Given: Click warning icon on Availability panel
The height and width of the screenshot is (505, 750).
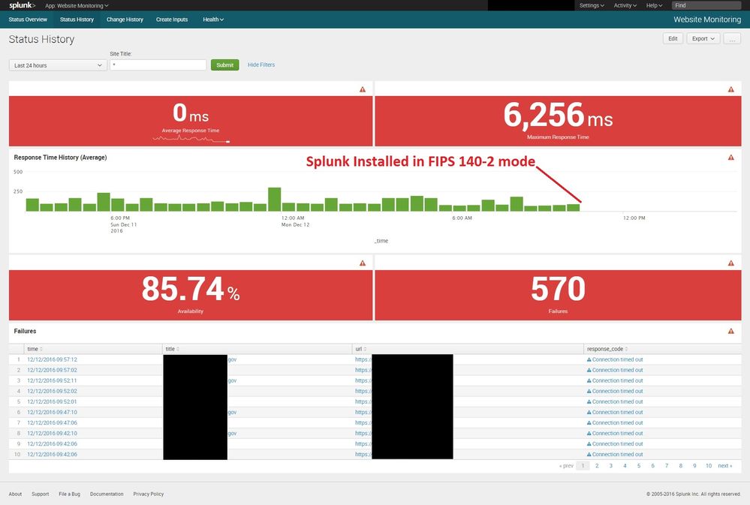Looking at the screenshot, I should tap(363, 263).
